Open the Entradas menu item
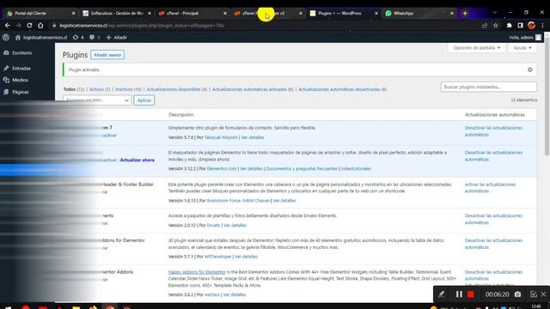This screenshot has width=550, height=309. tap(21, 69)
